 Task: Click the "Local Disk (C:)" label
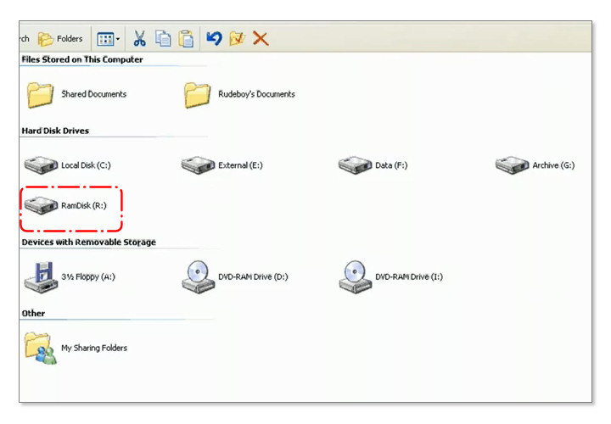pos(86,165)
